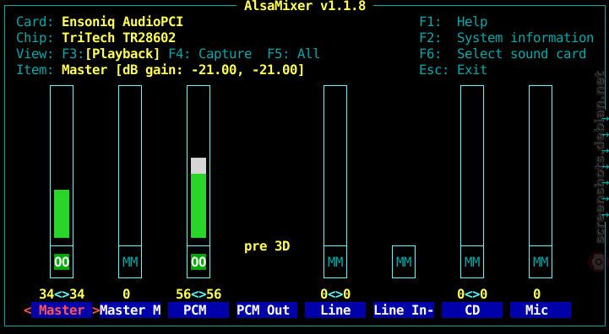Click the empty CD volume bar

pos(472,165)
